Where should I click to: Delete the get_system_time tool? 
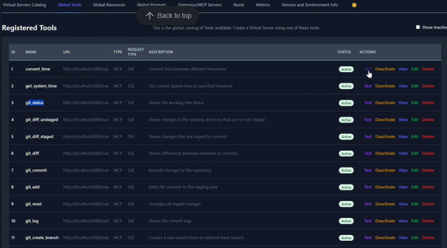[x=428, y=86]
